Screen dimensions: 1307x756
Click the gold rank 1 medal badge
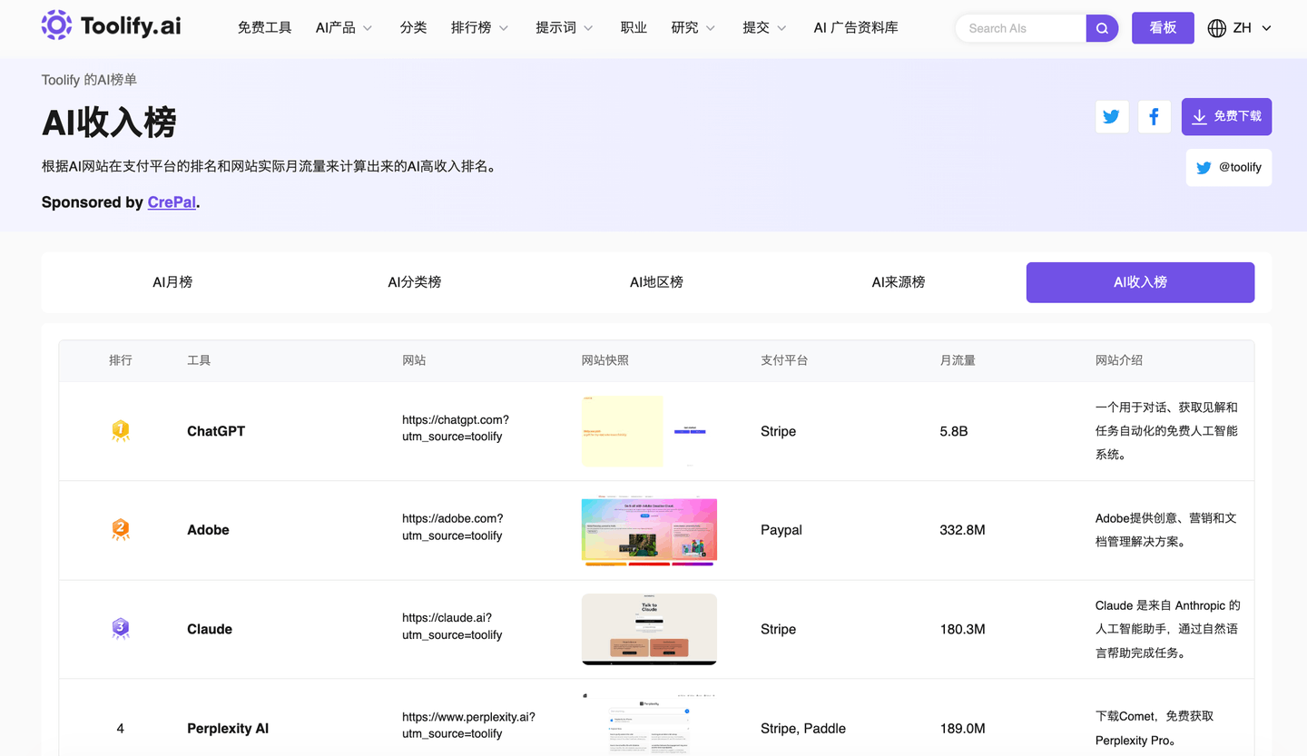coord(121,431)
